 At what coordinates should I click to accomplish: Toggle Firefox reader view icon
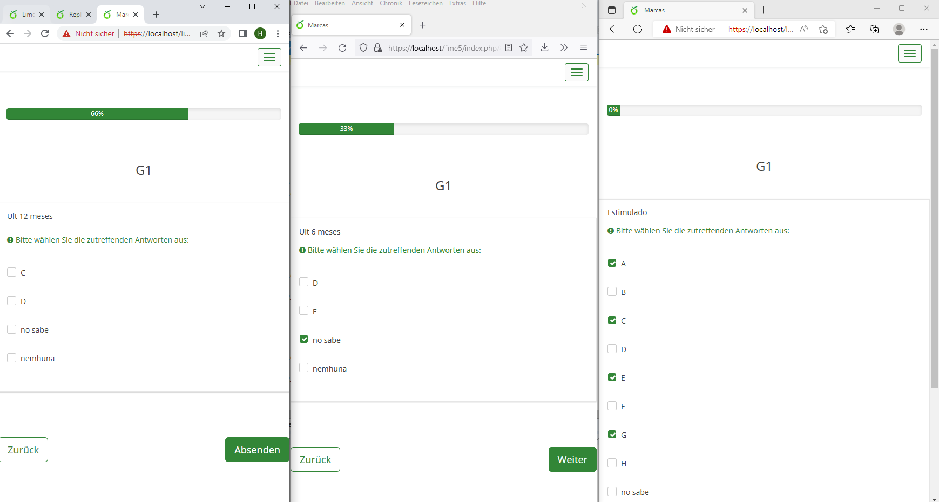tap(509, 47)
